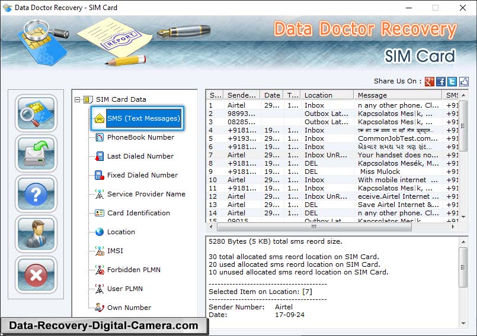Viewport: 477px width, 336px height.
Task: Click the table horizontal scroll left arrow
Action: pyautogui.click(x=211, y=227)
